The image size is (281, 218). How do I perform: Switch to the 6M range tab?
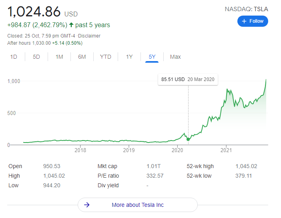82,57
